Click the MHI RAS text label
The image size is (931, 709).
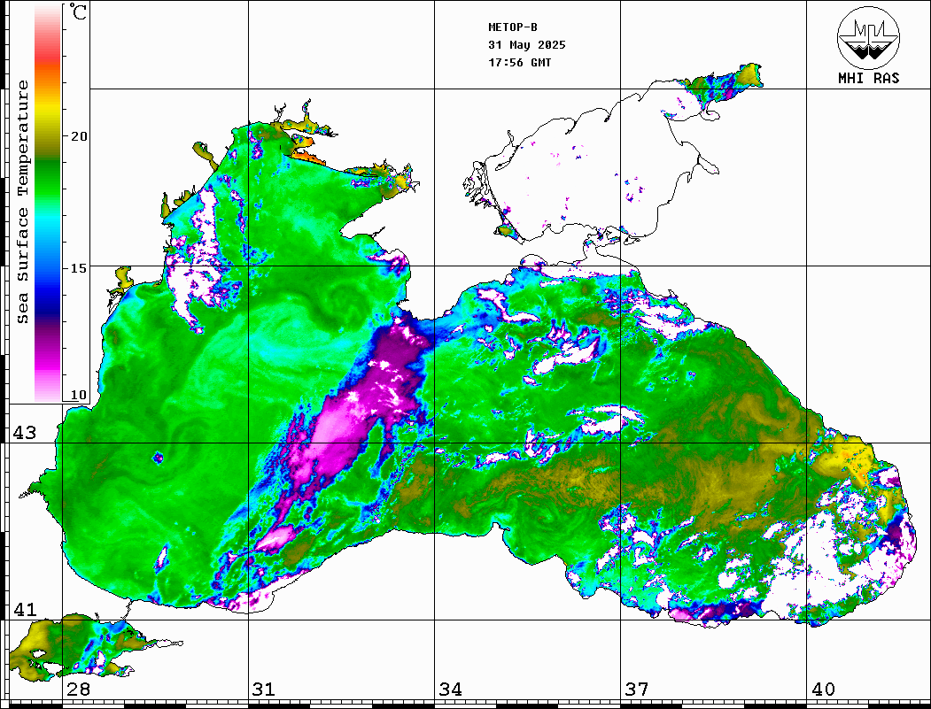point(869,78)
